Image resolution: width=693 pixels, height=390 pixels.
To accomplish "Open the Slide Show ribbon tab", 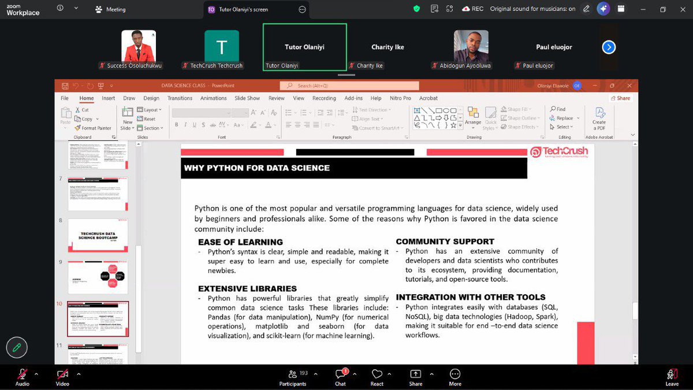I will (247, 98).
